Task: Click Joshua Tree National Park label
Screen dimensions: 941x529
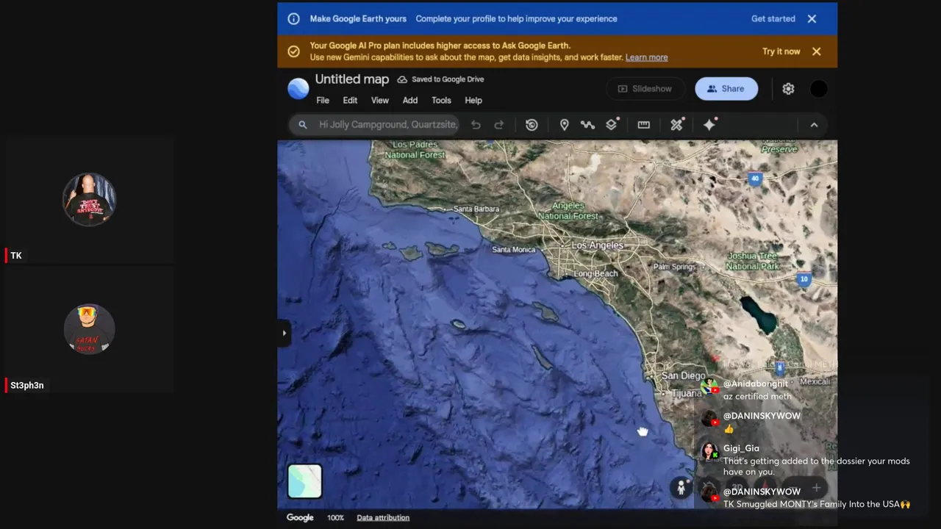Action: pos(753,261)
